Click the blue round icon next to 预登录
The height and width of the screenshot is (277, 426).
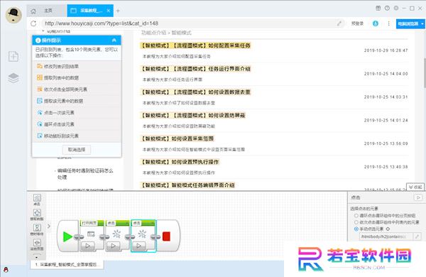(x=376, y=23)
